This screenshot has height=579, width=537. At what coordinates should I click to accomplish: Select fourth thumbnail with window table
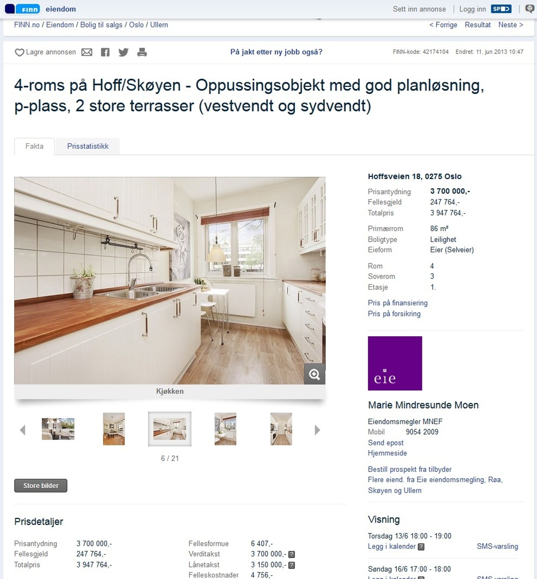(225, 429)
